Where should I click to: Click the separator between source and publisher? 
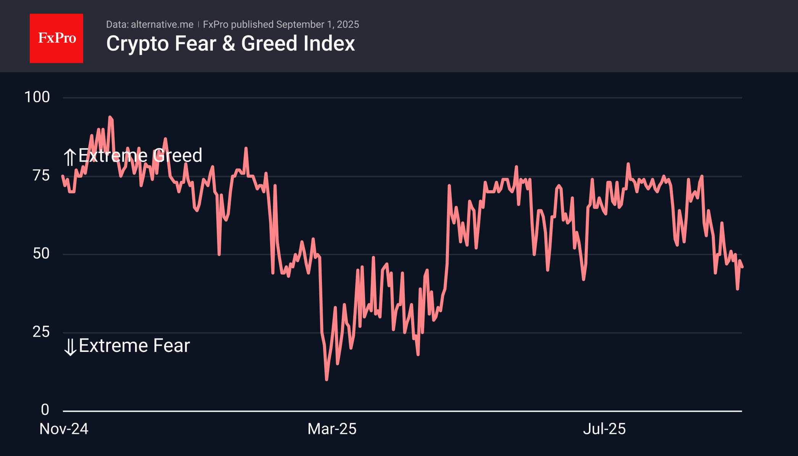point(198,25)
